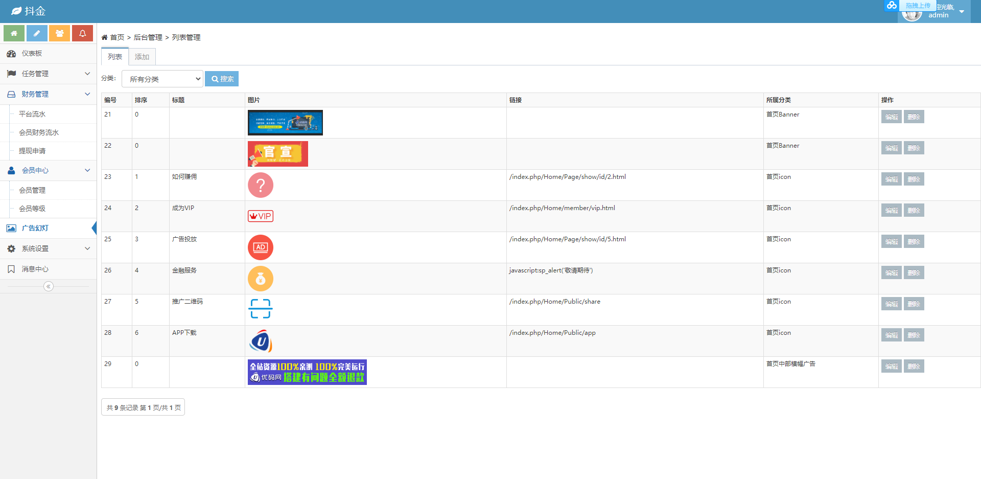Viewport: 981px width, 479px height.
Task: Open the admin user dropdown arrow
Action: (962, 12)
